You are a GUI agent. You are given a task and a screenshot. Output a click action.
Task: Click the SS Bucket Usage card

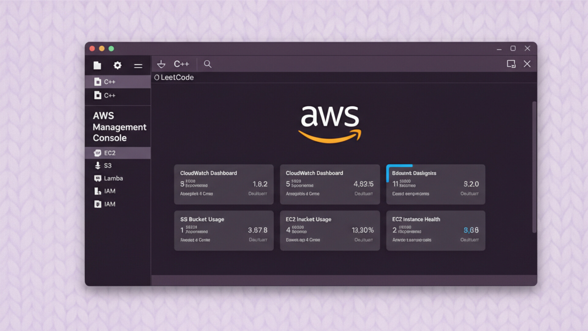[224, 230]
